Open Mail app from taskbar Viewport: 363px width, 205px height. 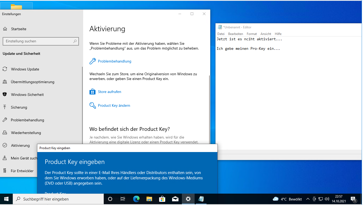(175, 199)
